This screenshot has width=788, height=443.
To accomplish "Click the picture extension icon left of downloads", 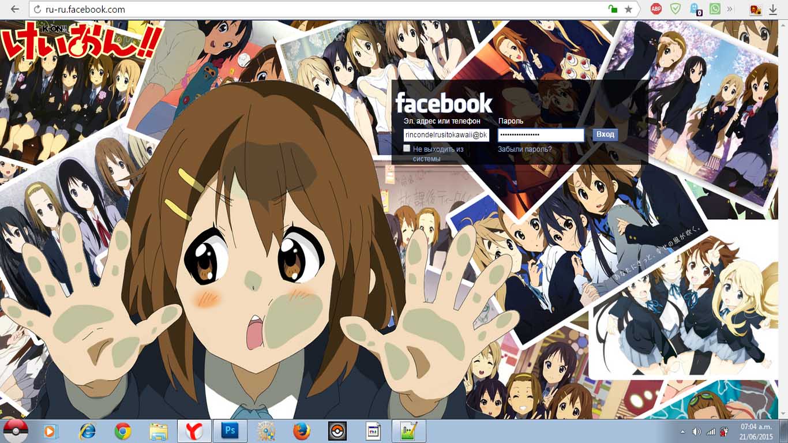I will pos(756,9).
